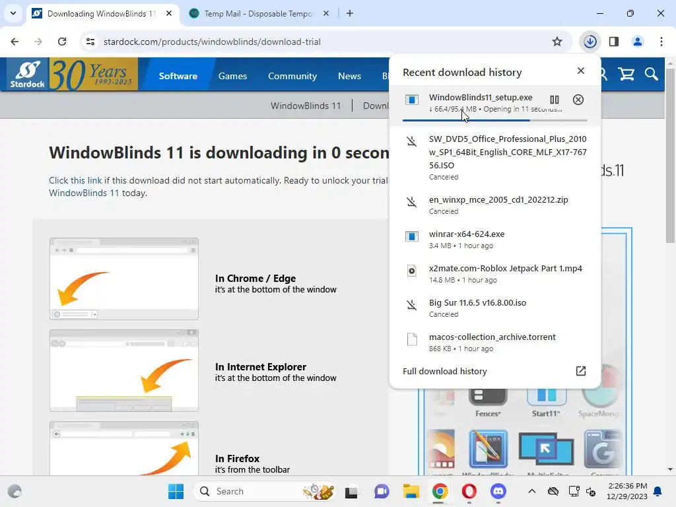
Task: Click the 'WindowBlinds 11' text link in paragraph
Action: click(84, 193)
